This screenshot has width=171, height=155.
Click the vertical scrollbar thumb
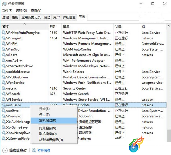pyautogui.click(x=169, y=135)
